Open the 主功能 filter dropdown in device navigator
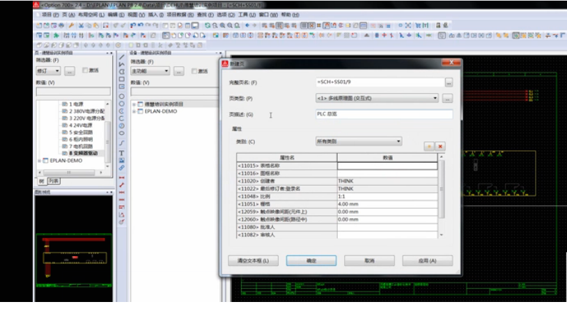This screenshot has height=318, width=567. pyautogui.click(x=150, y=71)
